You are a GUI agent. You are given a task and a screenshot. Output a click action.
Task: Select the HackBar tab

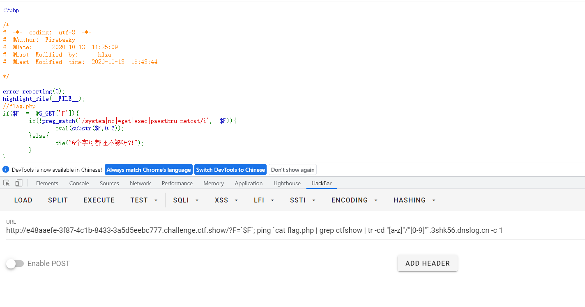[x=322, y=183]
